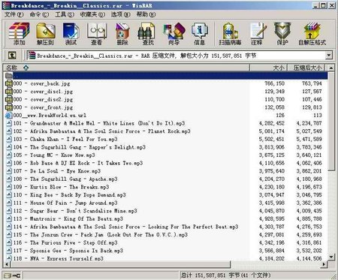Screen dimensions: 338x280
Task: Click horizontal scrollbar left arrow
Action: click(x=7, y=264)
